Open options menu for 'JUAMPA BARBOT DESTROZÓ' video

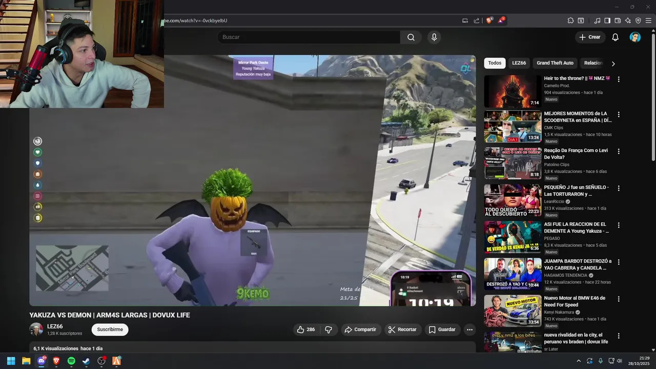619,262
